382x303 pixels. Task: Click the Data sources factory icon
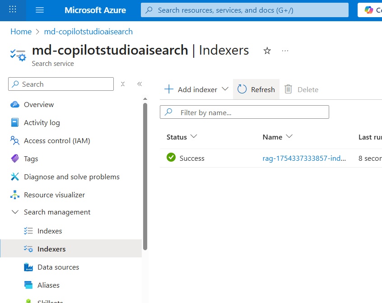click(x=28, y=267)
